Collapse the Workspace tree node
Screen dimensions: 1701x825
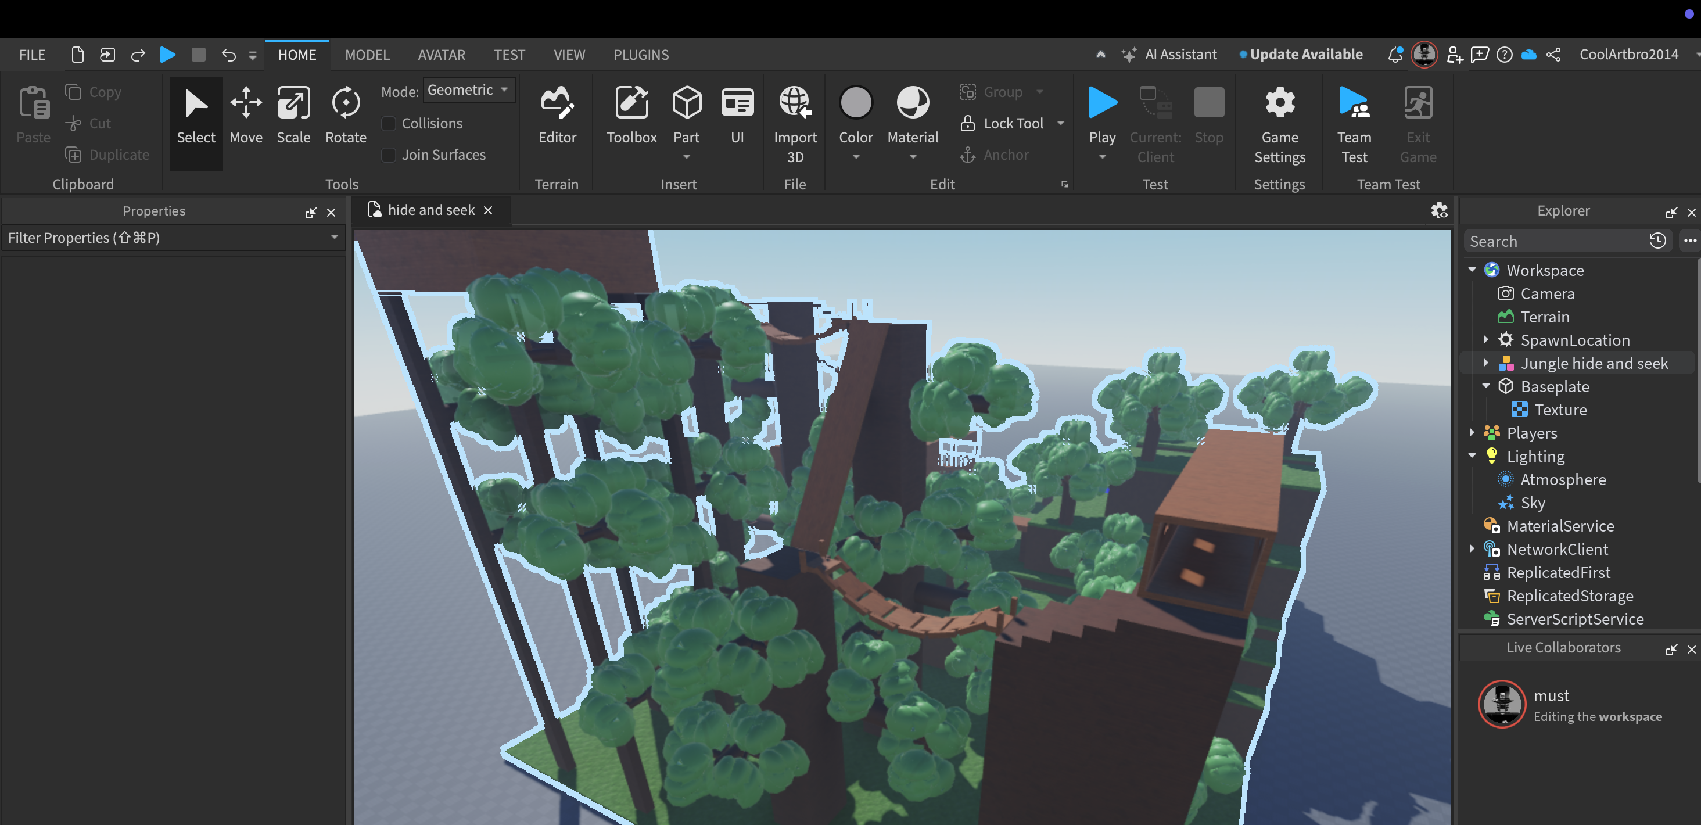[x=1472, y=270]
